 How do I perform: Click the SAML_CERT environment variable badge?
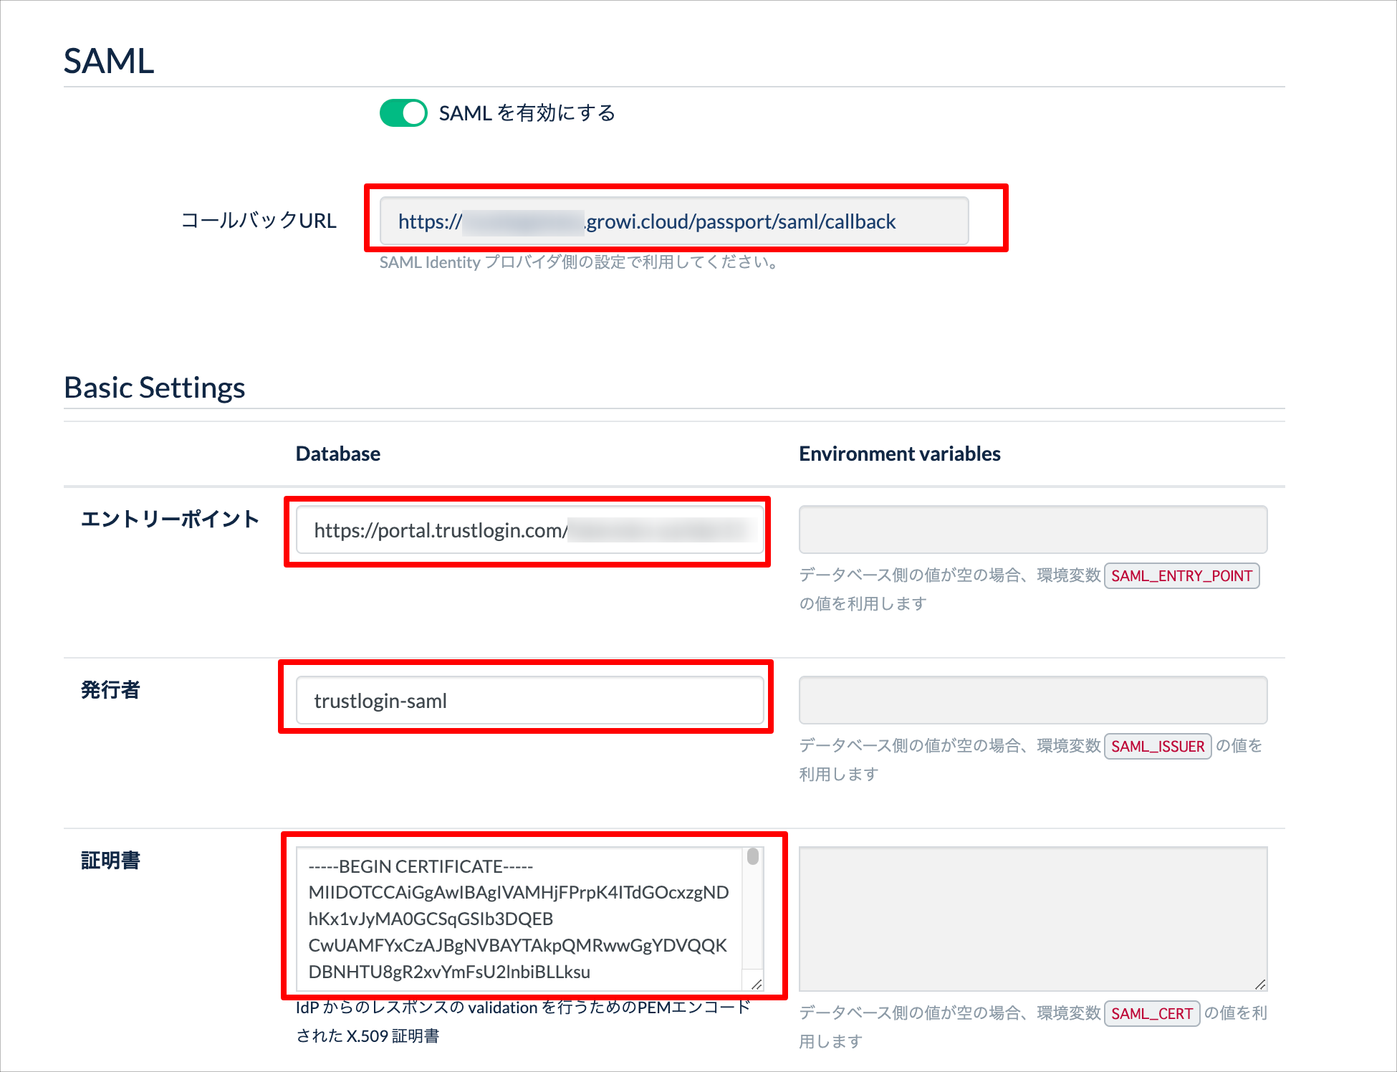(1151, 1013)
